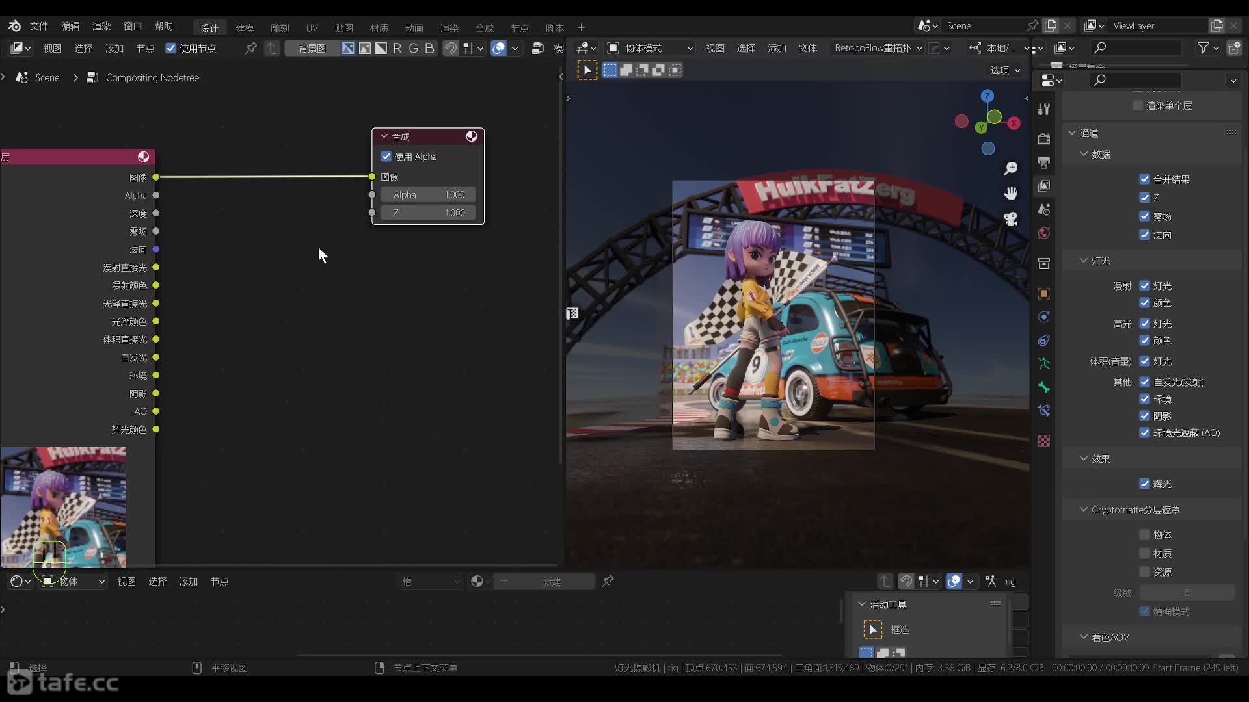Collapse the 数据 subpanel
Screen dimensions: 1249x702
1084,154
